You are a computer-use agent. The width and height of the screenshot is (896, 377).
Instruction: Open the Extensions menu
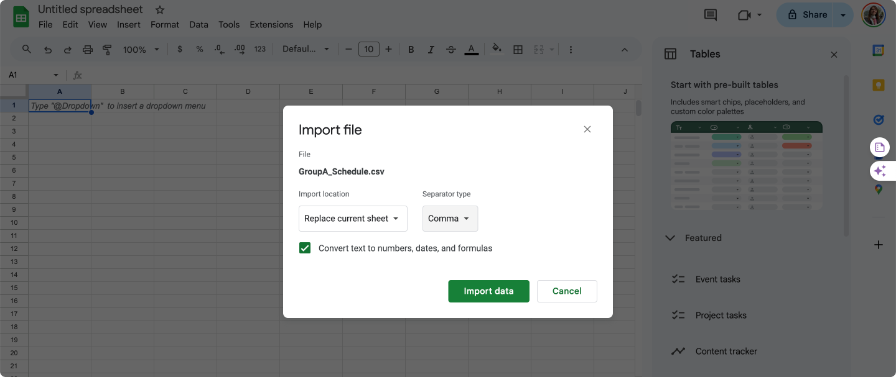271,25
